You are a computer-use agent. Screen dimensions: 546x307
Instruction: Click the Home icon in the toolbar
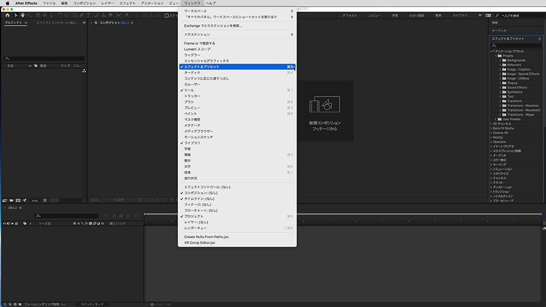coord(8,15)
